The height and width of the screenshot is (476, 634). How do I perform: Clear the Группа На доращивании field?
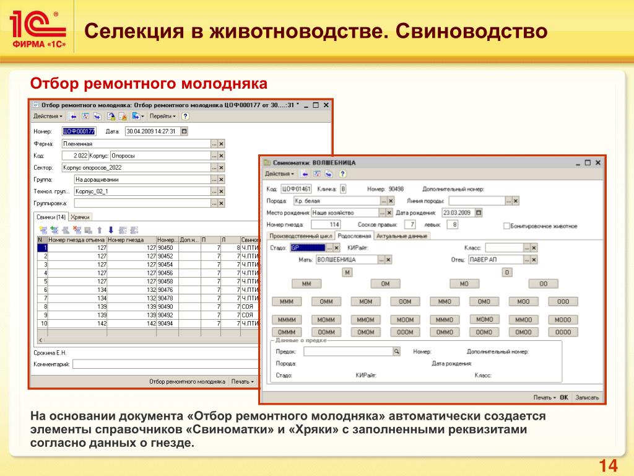tap(221, 179)
